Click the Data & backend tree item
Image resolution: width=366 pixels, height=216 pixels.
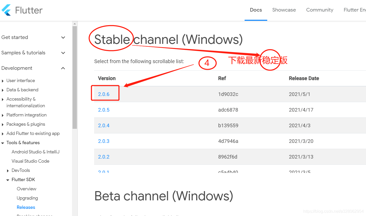(x=22, y=90)
